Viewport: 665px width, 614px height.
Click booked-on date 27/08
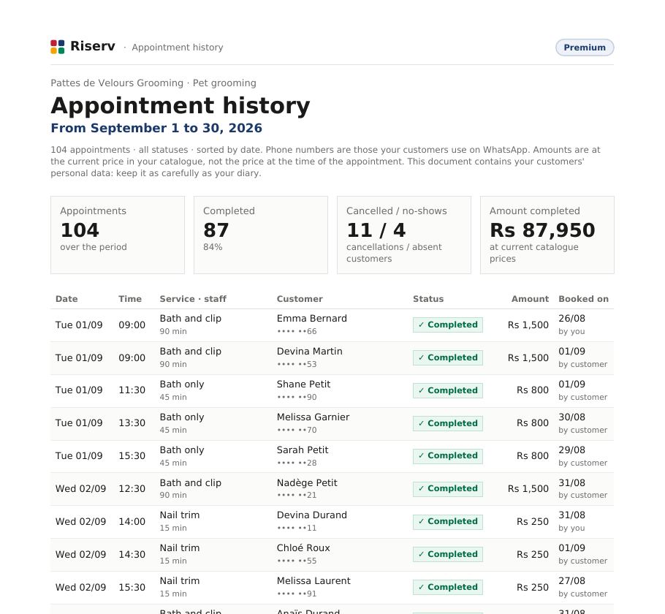point(571,581)
